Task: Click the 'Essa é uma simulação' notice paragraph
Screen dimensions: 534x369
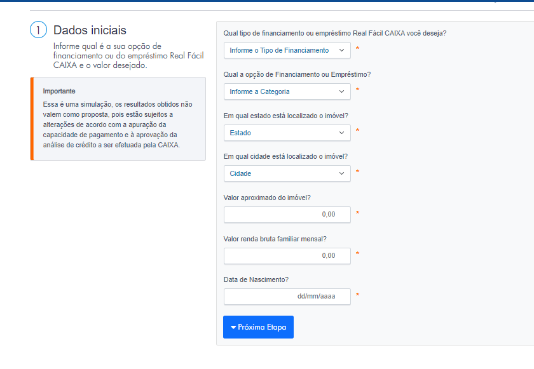Action: point(118,124)
